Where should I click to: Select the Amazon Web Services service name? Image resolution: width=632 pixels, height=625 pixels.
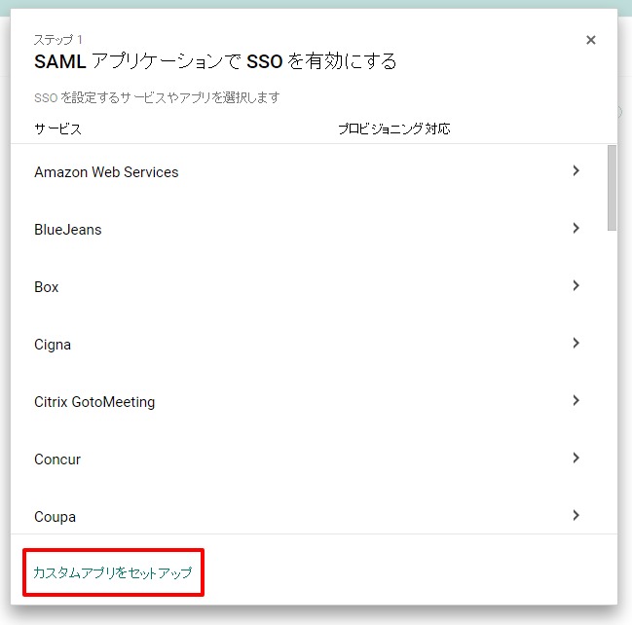click(106, 172)
